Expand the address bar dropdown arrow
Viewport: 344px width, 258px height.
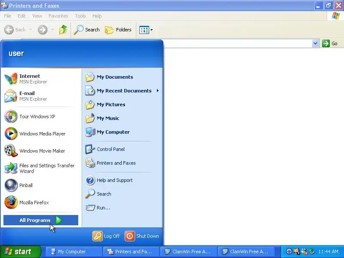tap(315, 43)
